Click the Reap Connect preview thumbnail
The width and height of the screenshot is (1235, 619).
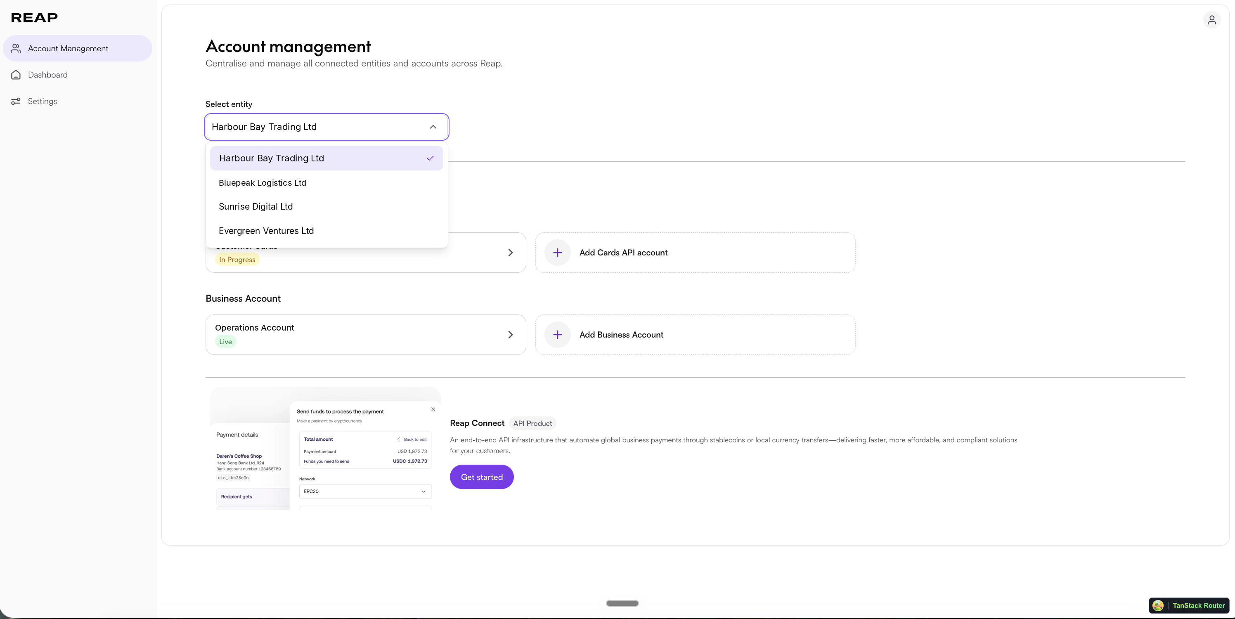[326, 448]
